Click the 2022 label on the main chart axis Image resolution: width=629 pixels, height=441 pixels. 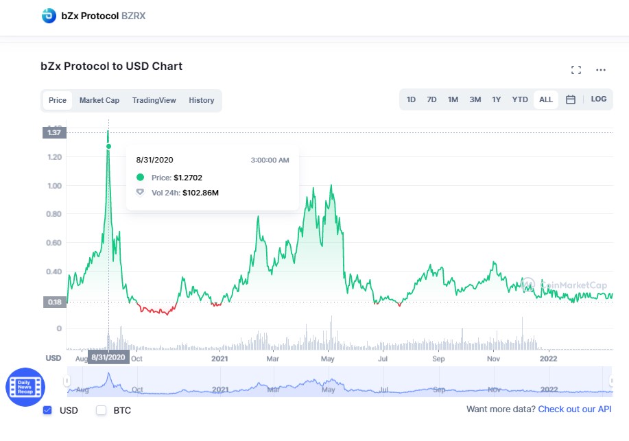pyautogui.click(x=548, y=359)
